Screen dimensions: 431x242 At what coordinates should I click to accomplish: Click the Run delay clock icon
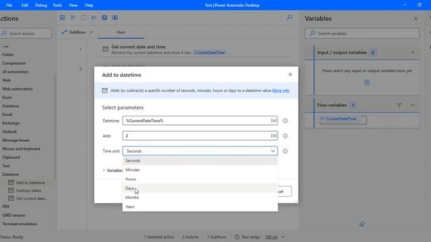click(237, 237)
